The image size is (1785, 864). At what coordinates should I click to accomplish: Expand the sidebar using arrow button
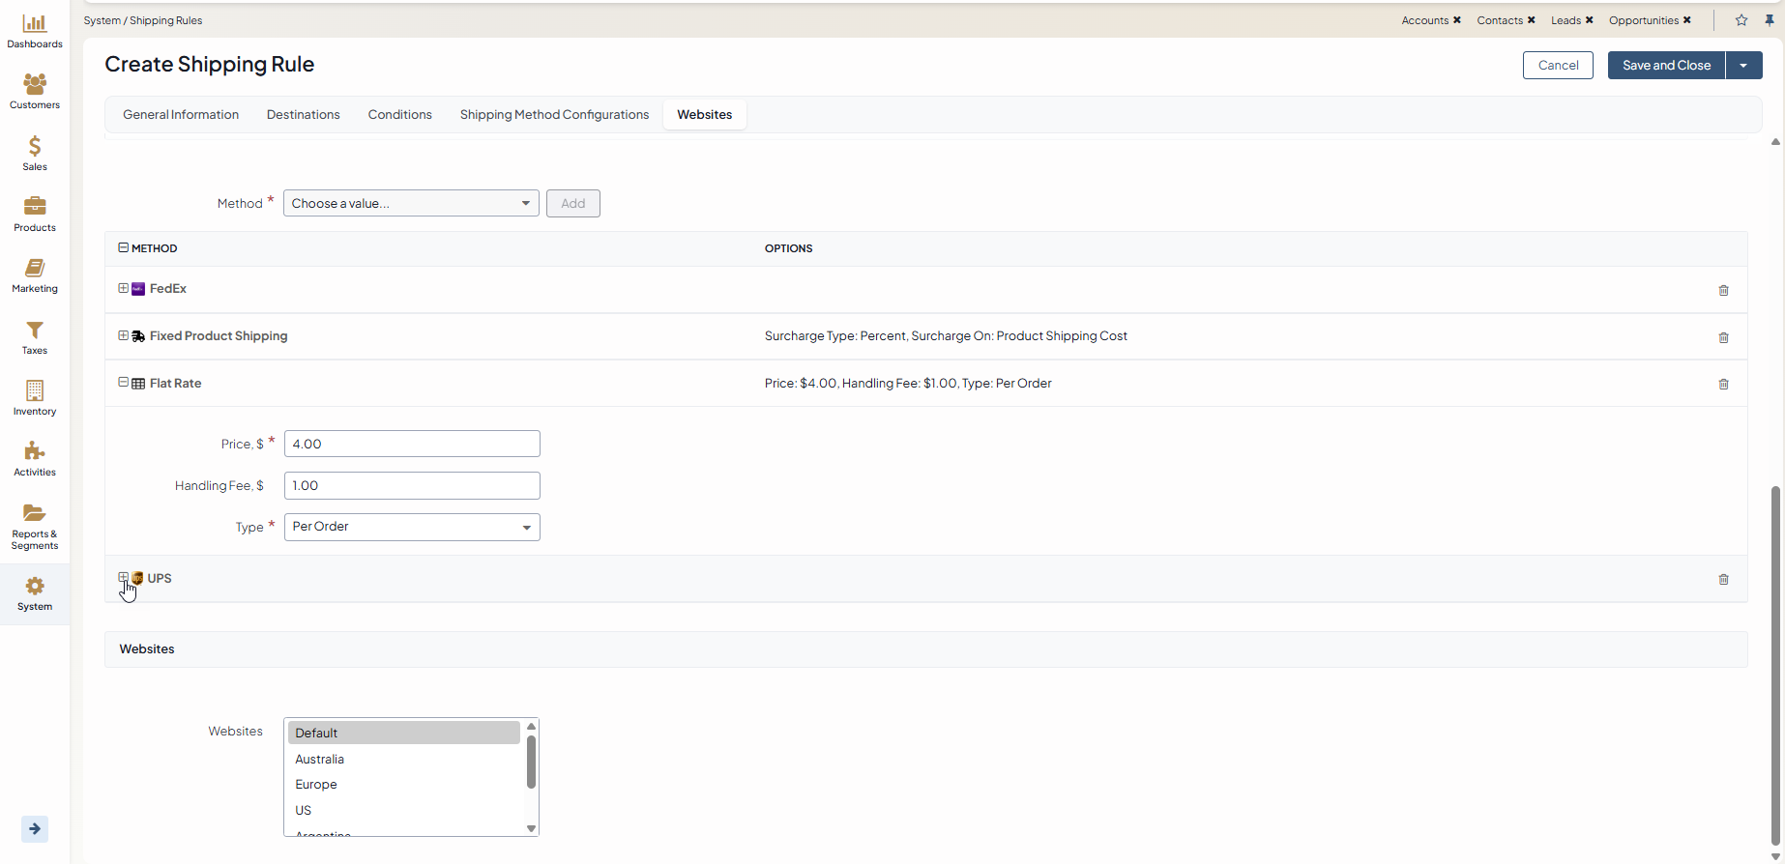click(x=35, y=829)
